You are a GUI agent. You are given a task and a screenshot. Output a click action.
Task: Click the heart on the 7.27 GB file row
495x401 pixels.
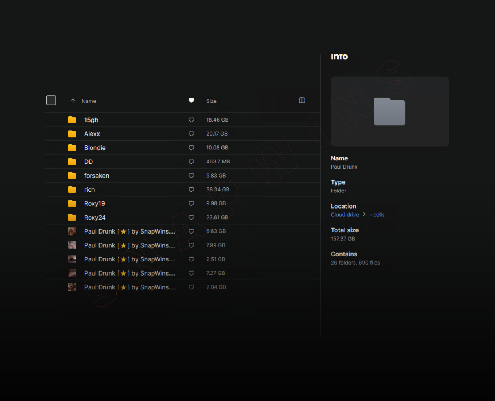pos(191,273)
